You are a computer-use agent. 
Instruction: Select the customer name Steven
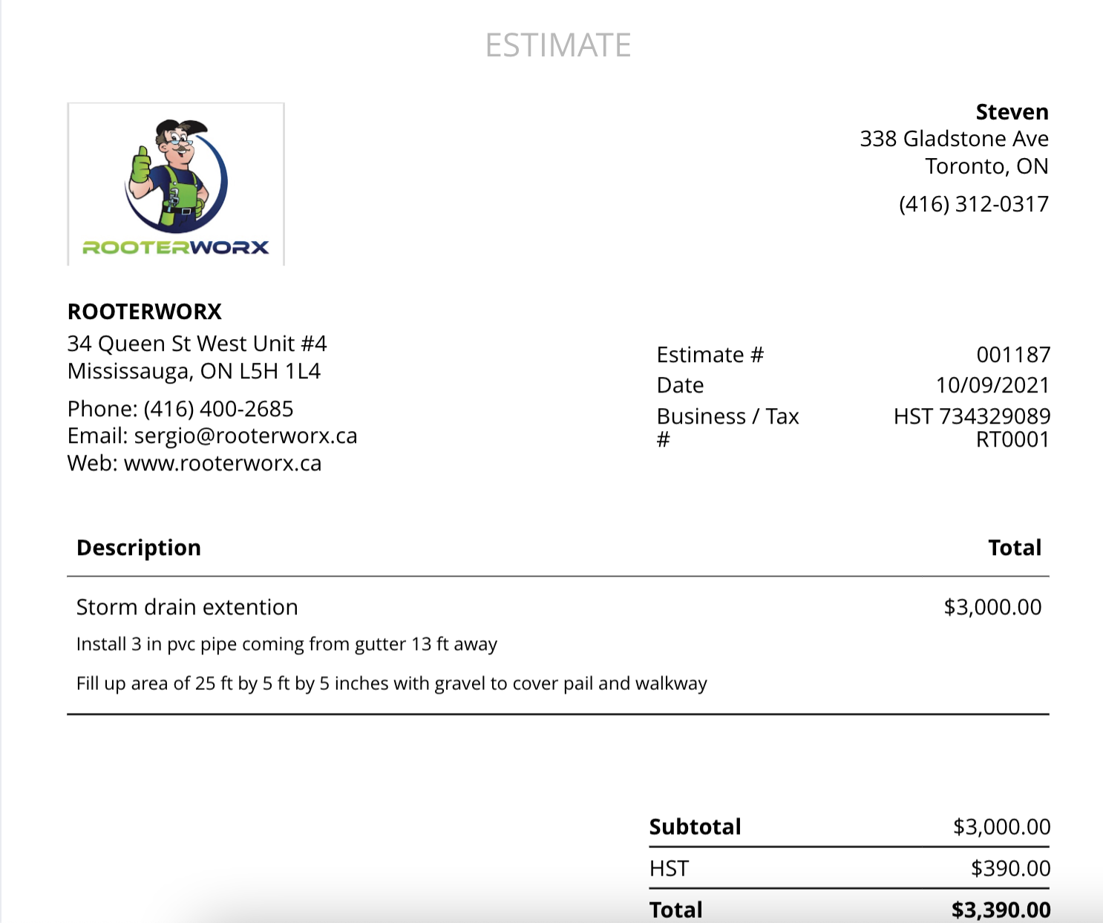click(x=1012, y=112)
